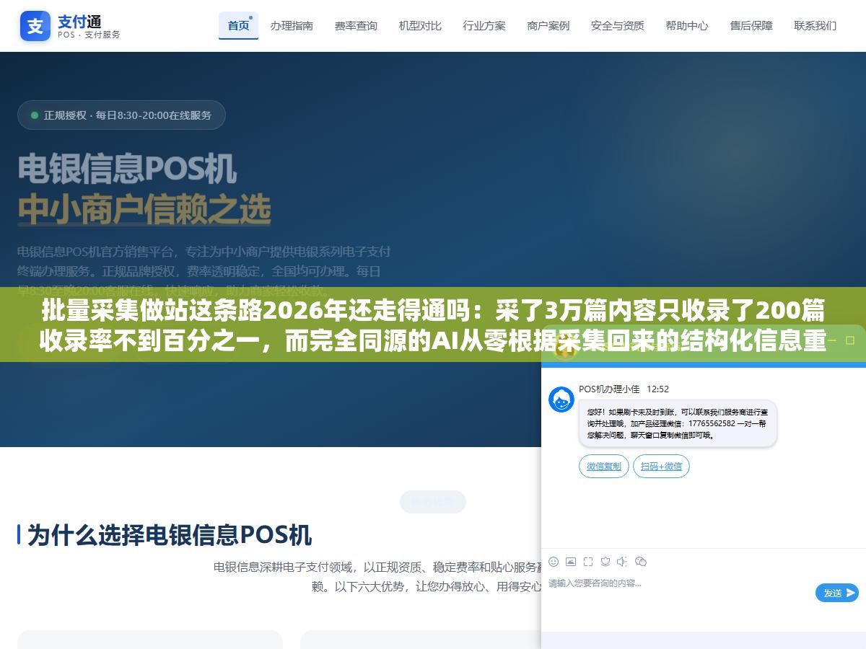Click the 微信复制 button in chat
Image resolution: width=866 pixels, height=649 pixels.
pyautogui.click(x=604, y=467)
